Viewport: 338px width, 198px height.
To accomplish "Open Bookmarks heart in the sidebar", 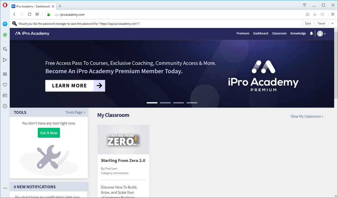I will tap(5, 85).
